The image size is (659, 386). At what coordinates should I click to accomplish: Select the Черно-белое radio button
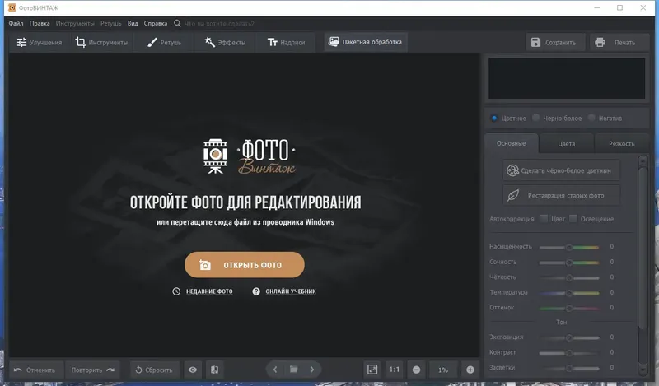click(536, 118)
